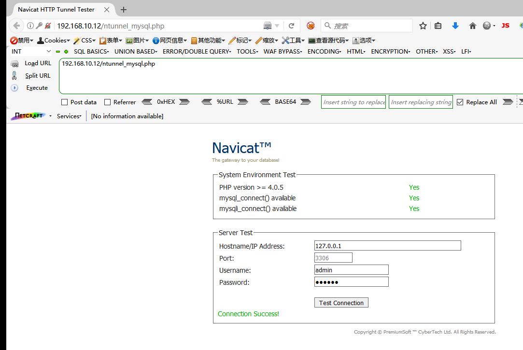Click the left arrow before 0xHEX
523x350 pixels.
point(147,102)
